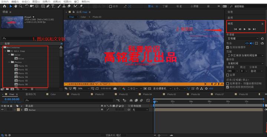Select the Rectangle shape tool

[43, 6]
